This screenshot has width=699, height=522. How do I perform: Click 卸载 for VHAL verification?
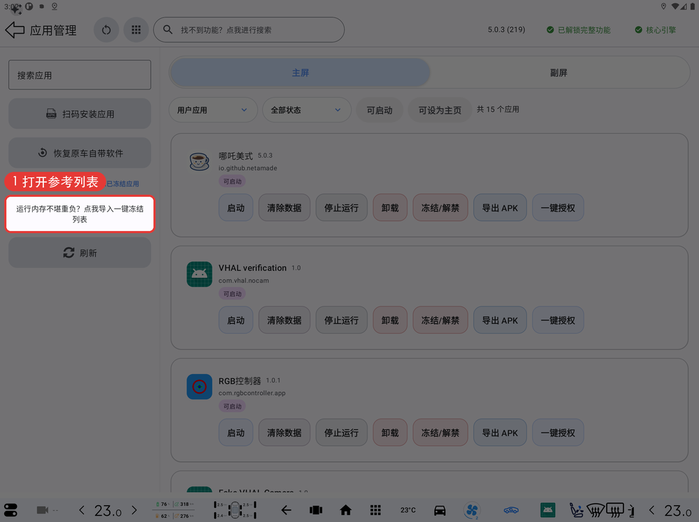point(390,320)
